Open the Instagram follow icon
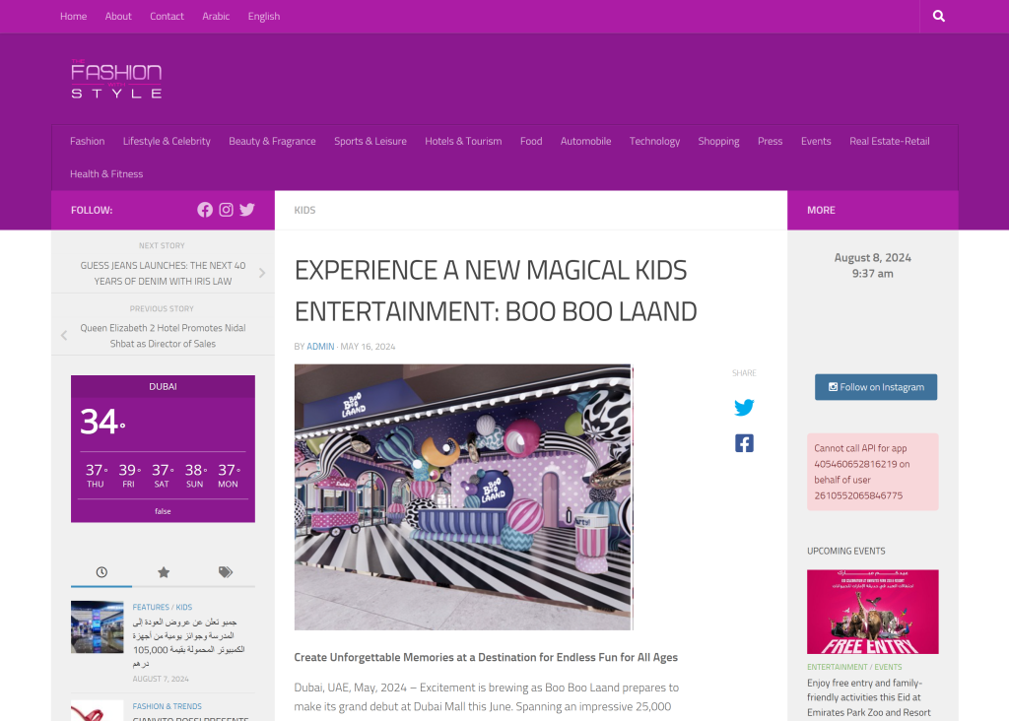 pyautogui.click(x=226, y=210)
